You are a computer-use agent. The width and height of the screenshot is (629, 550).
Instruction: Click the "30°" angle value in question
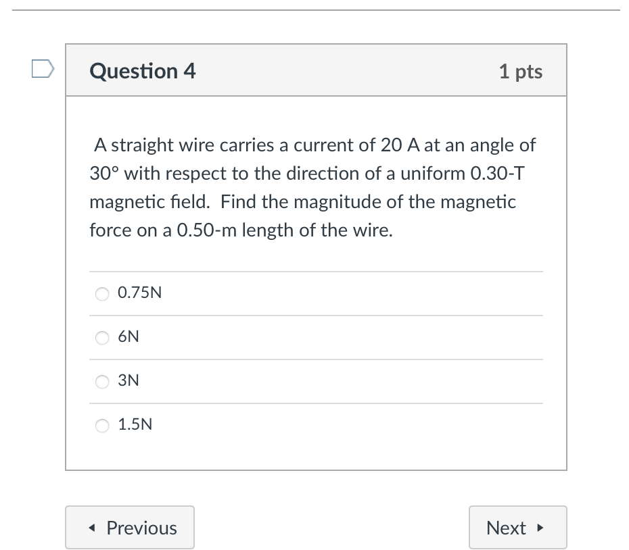[105, 174]
